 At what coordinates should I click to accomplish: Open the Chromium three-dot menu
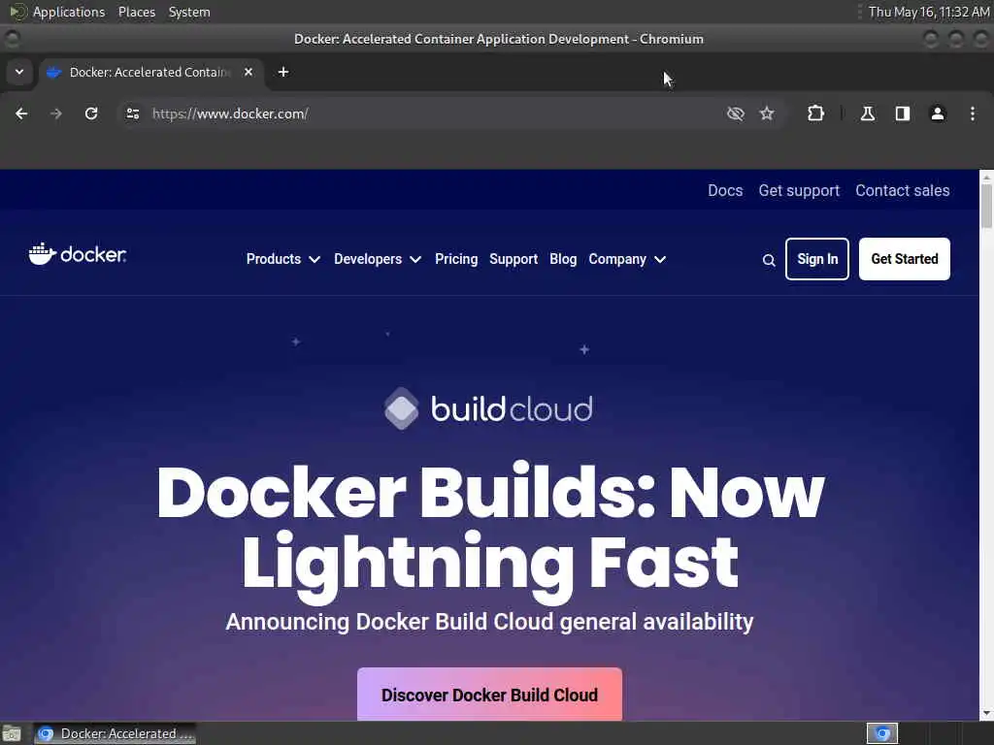[x=973, y=113]
